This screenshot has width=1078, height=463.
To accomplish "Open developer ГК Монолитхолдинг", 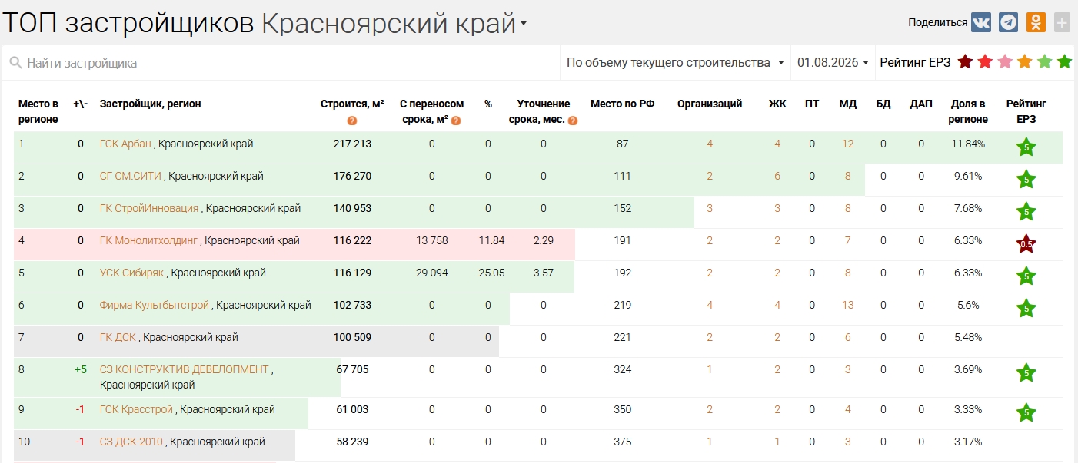I will (148, 240).
